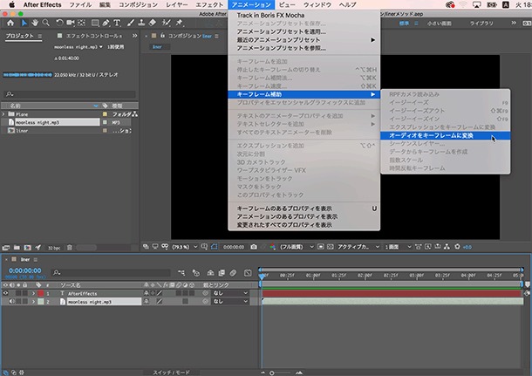Click the motion blur enable icon in timeline
The height and width of the screenshot is (376, 532).
click(x=233, y=272)
